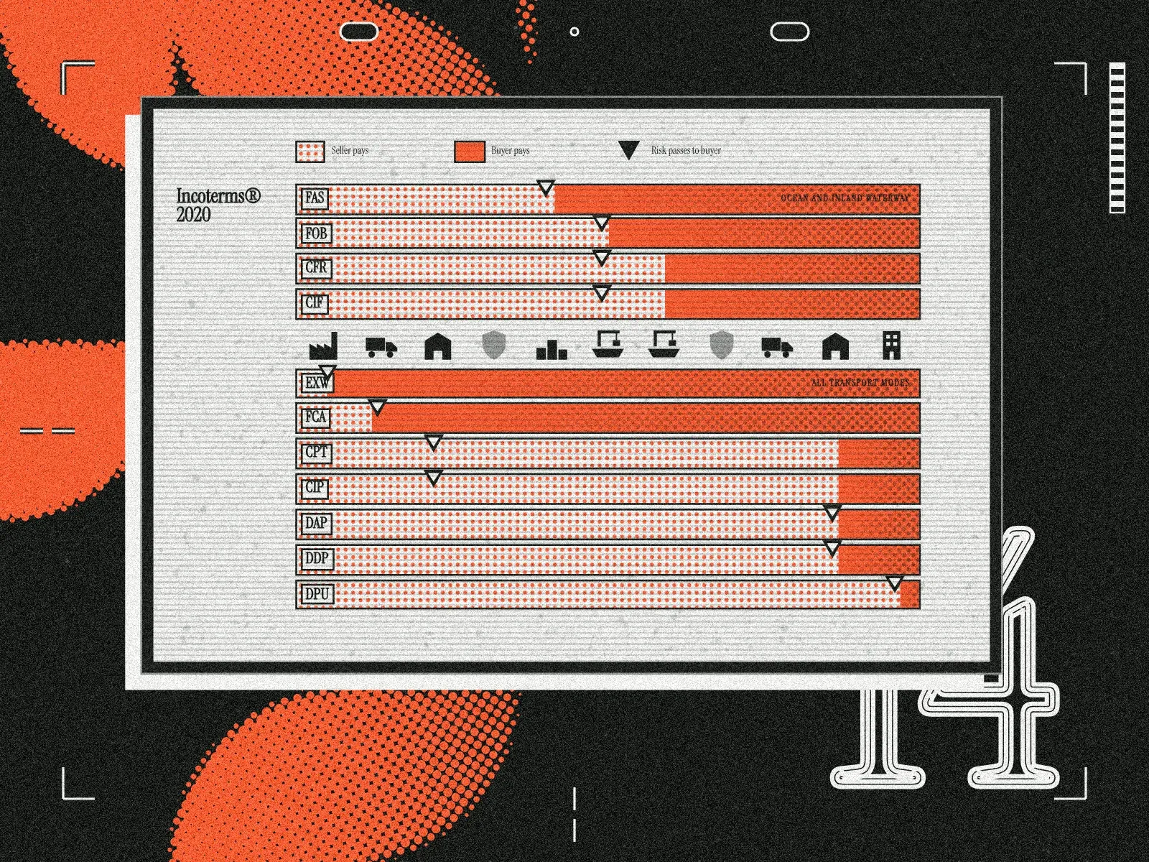Click the FCA row label
The width and height of the screenshot is (1149, 862).
(x=316, y=417)
